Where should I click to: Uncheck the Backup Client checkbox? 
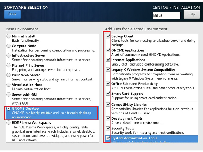(108, 36)
